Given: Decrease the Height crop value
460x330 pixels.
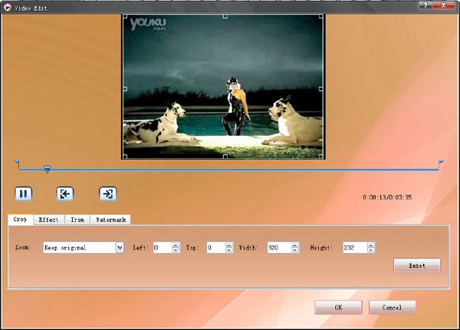Looking at the screenshot, I should pyautogui.click(x=371, y=250).
